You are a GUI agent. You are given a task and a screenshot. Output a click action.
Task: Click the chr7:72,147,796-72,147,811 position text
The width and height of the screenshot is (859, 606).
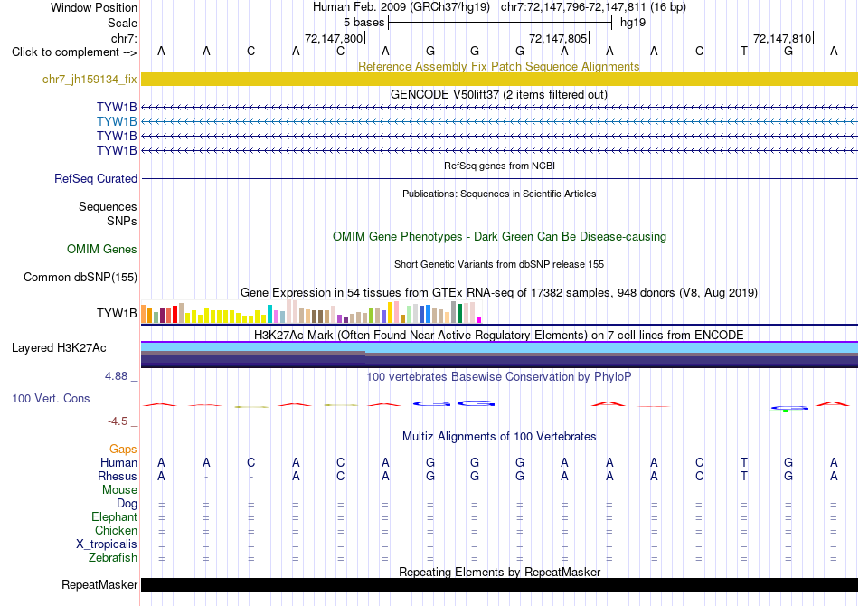pyautogui.click(x=593, y=7)
